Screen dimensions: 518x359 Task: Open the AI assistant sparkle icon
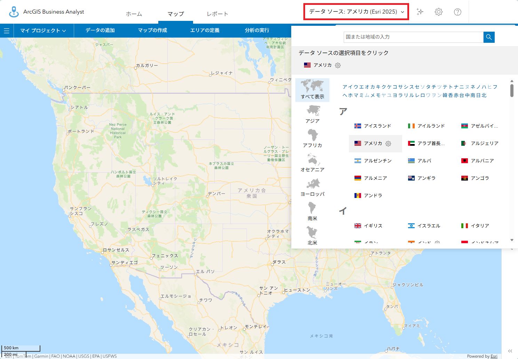click(420, 12)
